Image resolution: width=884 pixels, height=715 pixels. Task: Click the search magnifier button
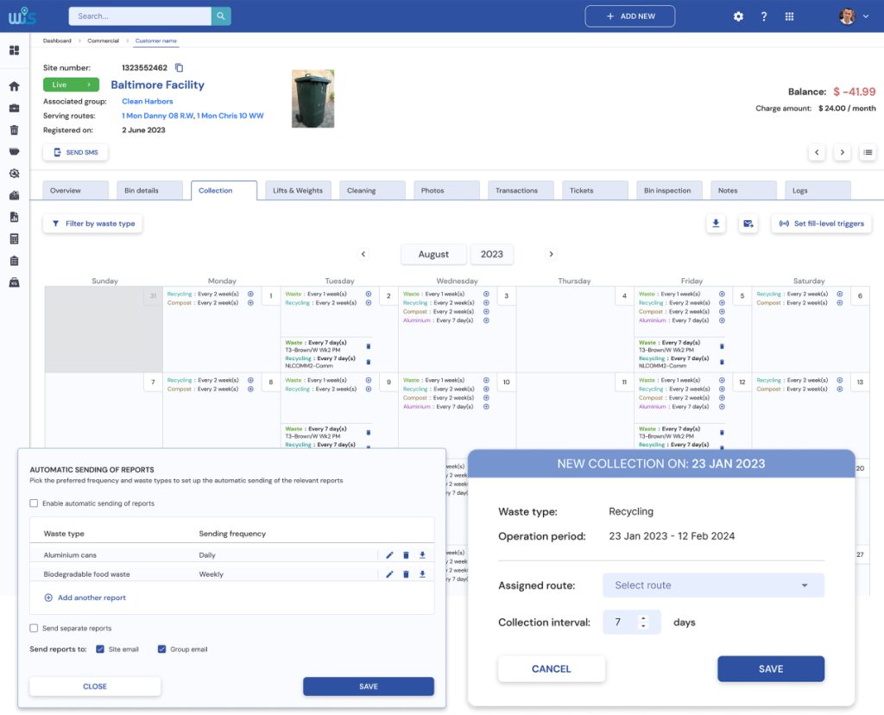point(221,16)
